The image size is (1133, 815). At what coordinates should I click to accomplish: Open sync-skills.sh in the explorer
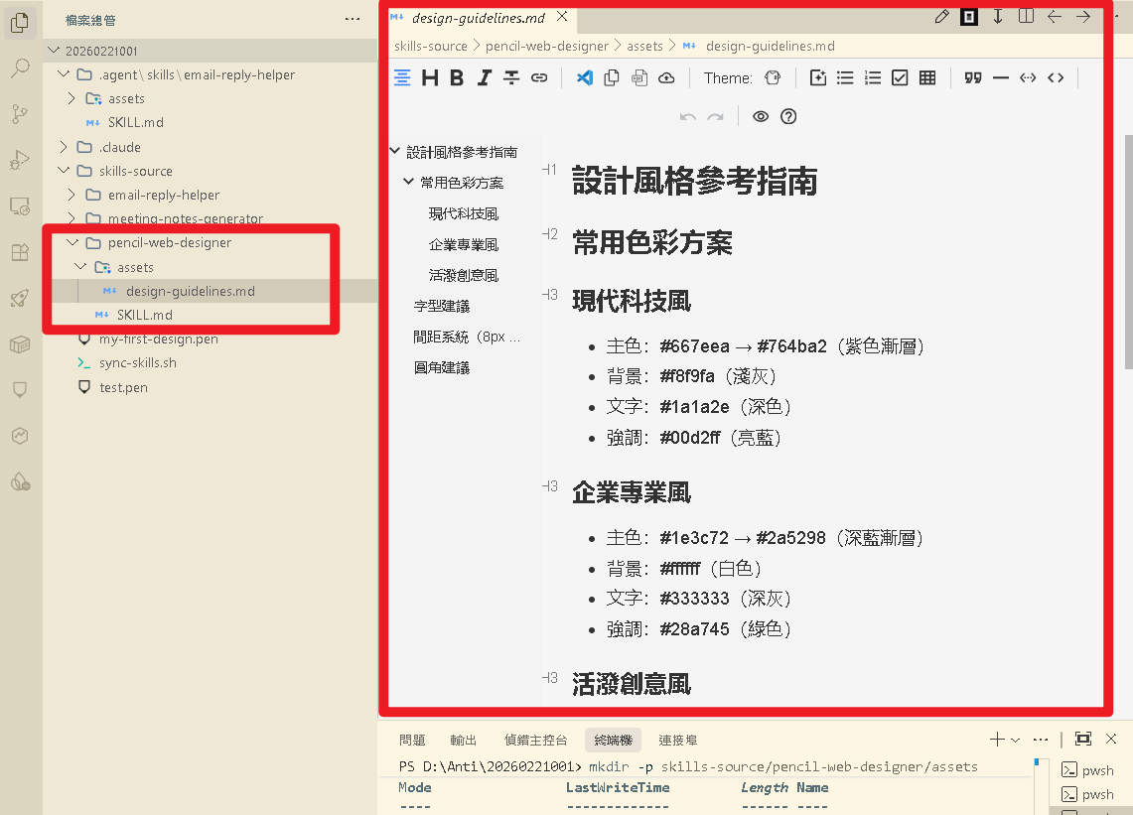[x=137, y=362]
